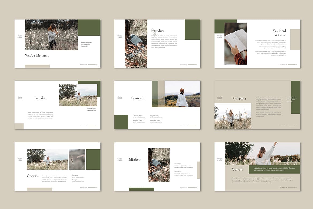
Task: Click the "You Need To Know." heading
Action: (279, 33)
